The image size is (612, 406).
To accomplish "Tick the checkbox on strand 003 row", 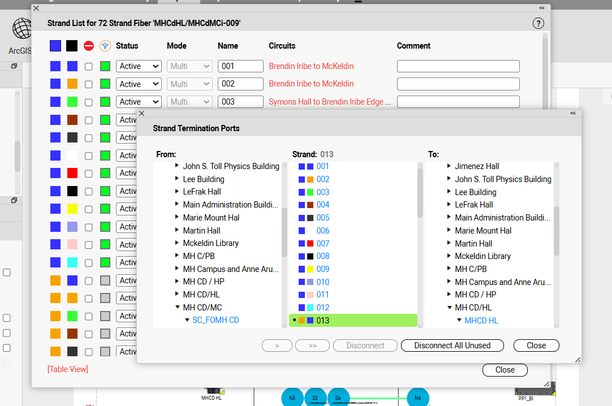I will pos(89,102).
